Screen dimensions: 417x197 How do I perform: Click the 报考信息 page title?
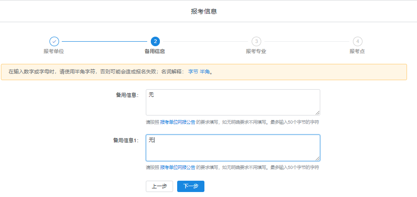pos(204,11)
